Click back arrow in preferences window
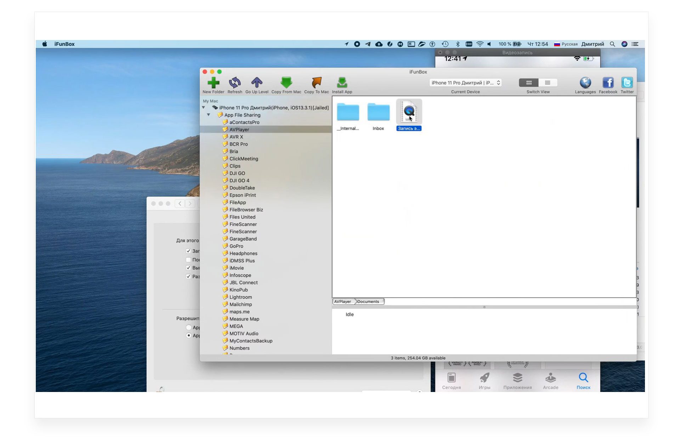Screen dimensions: 680x438 [x=180, y=204]
